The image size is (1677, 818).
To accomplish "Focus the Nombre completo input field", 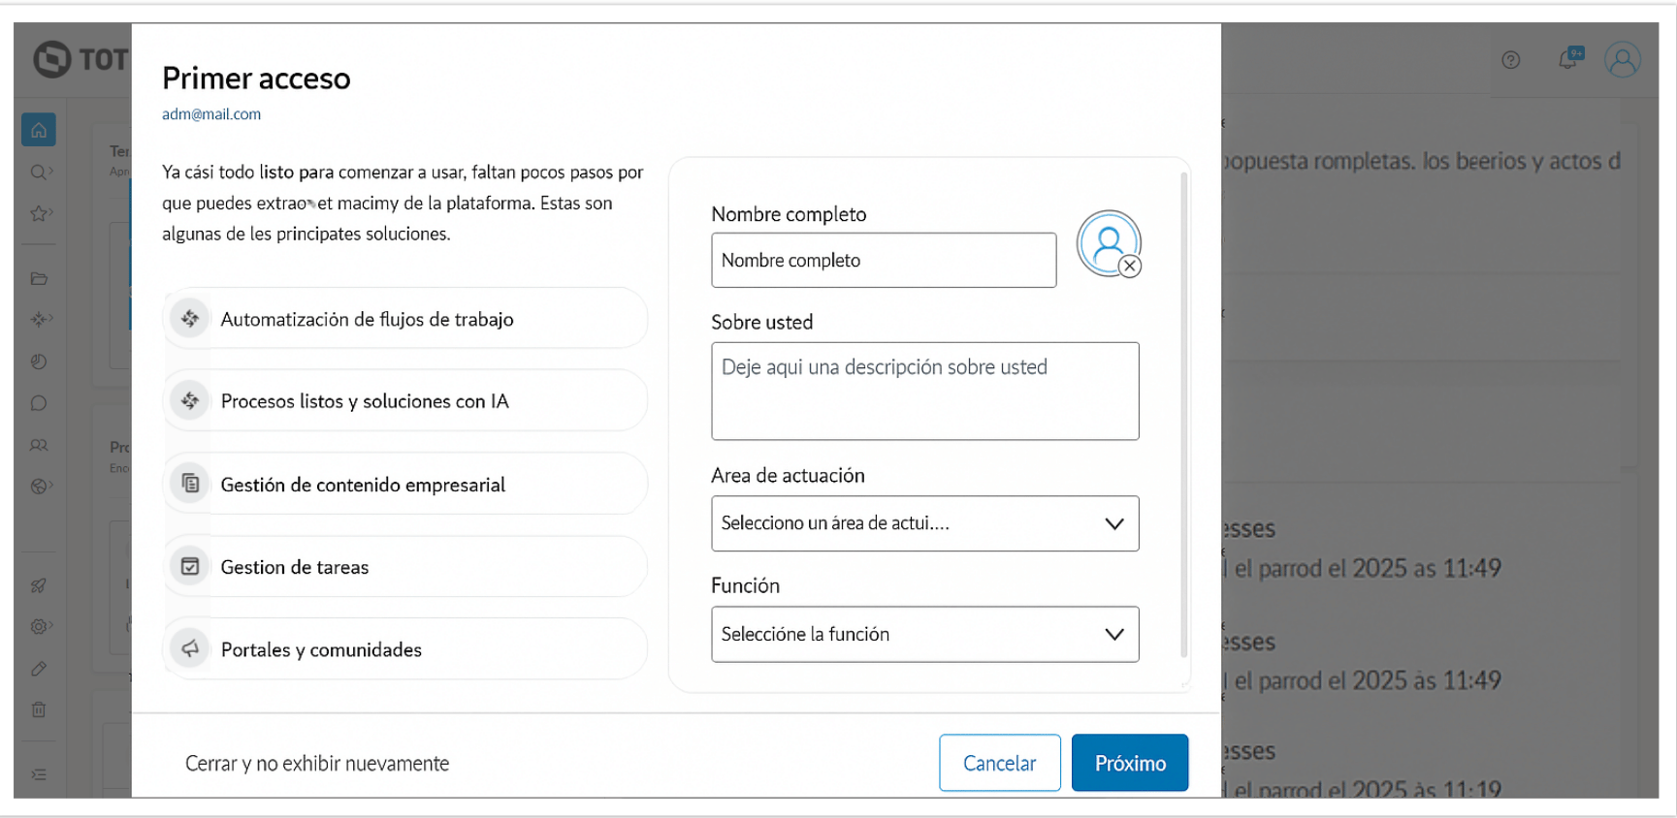I will click(x=883, y=260).
